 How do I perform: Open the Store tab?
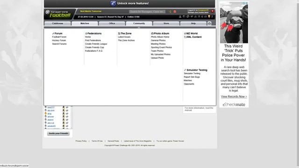pos(166,23)
